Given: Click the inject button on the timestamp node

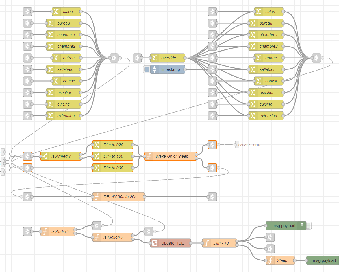Looking at the screenshot, I should click(147, 69).
